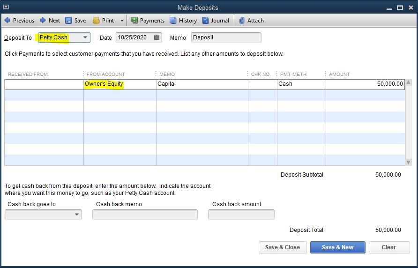Viewport: 418px width, 268px height.
Task: Click Save & Close button
Action: pyautogui.click(x=283, y=247)
